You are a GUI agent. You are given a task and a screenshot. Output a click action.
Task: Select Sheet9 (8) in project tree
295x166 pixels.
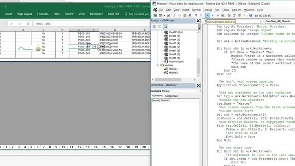(174, 58)
